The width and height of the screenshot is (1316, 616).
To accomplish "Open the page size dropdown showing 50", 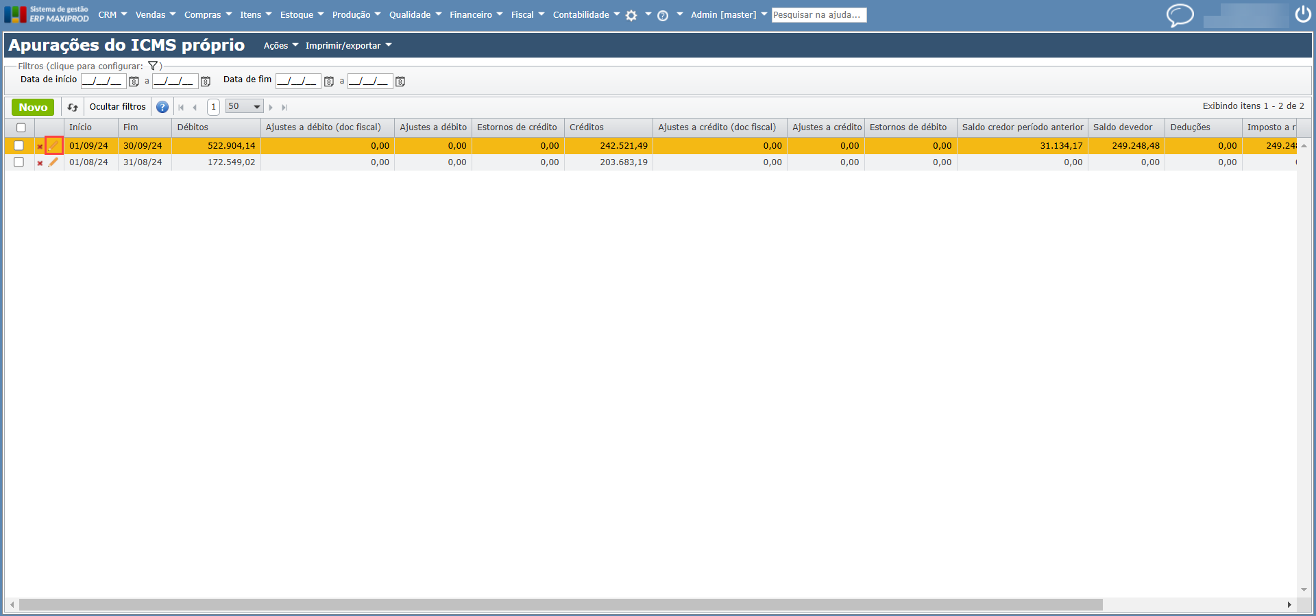I will 245,106.
